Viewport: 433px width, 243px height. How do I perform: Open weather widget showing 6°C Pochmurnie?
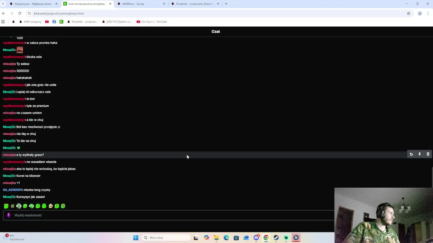click(x=15, y=238)
